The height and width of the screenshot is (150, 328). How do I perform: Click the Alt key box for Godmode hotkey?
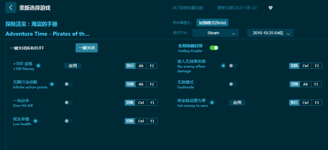[x=305, y=84]
